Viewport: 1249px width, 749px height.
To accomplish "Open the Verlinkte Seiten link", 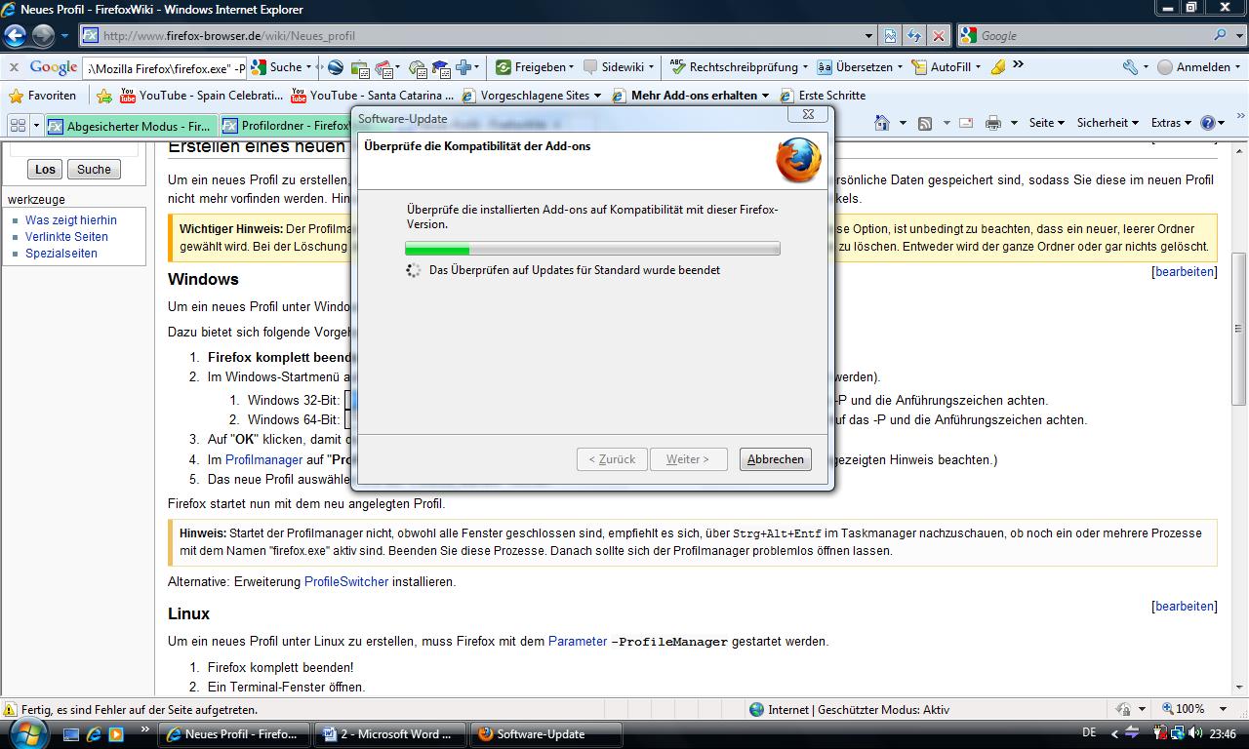I will click(x=66, y=237).
